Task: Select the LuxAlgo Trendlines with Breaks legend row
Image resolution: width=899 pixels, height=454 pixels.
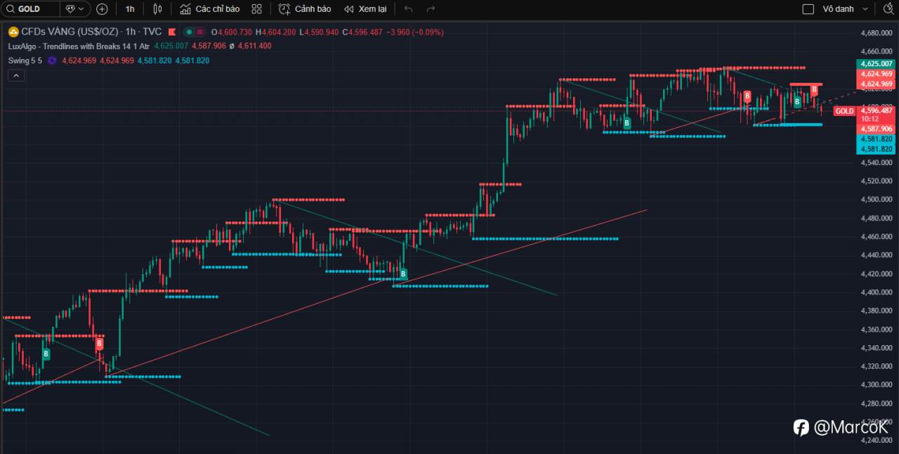Action: pyautogui.click(x=79, y=46)
